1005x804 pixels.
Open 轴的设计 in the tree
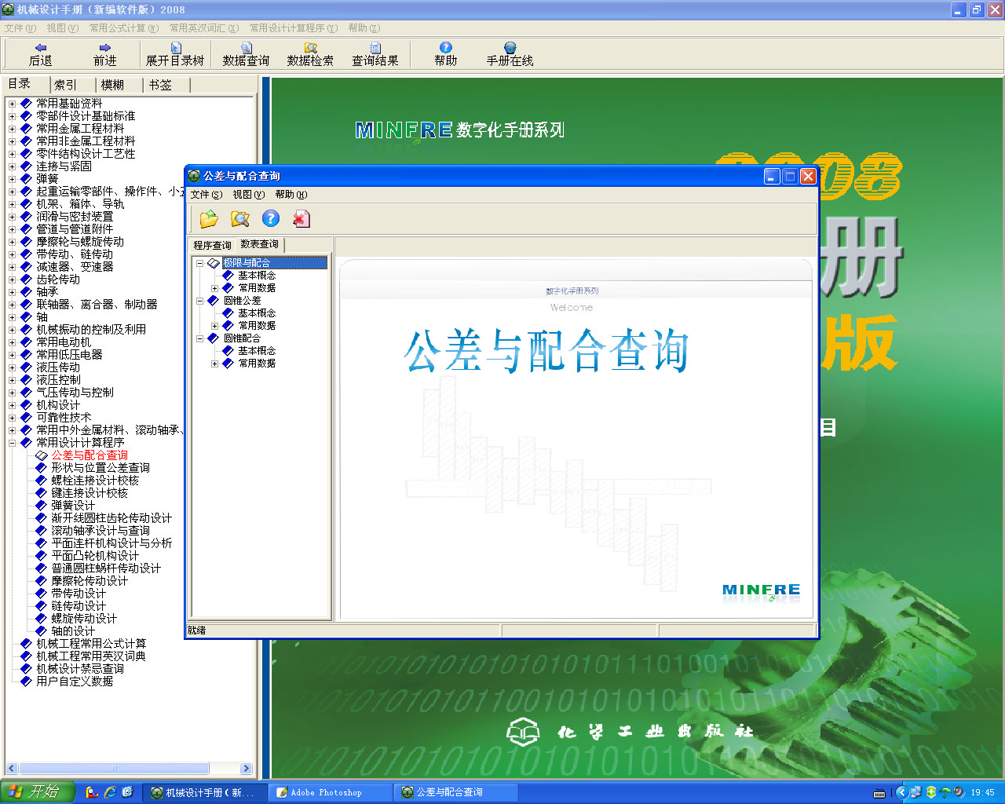pos(73,631)
